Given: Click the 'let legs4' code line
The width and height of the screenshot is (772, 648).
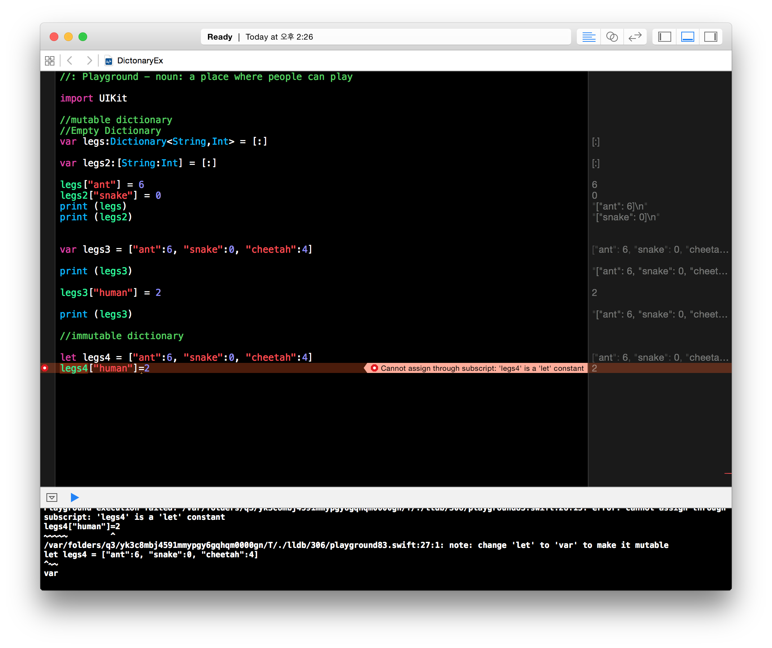Looking at the screenshot, I should tap(186, 357).
